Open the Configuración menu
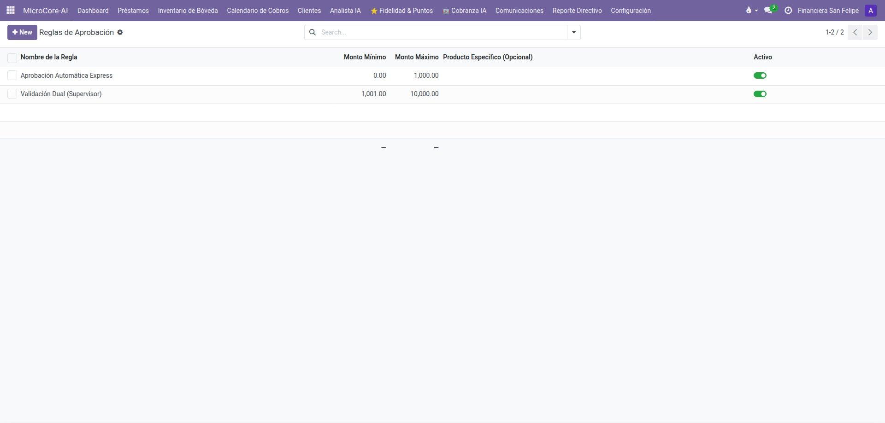The width and height of the screenshot is (885, 423). (x=631, y=11)
